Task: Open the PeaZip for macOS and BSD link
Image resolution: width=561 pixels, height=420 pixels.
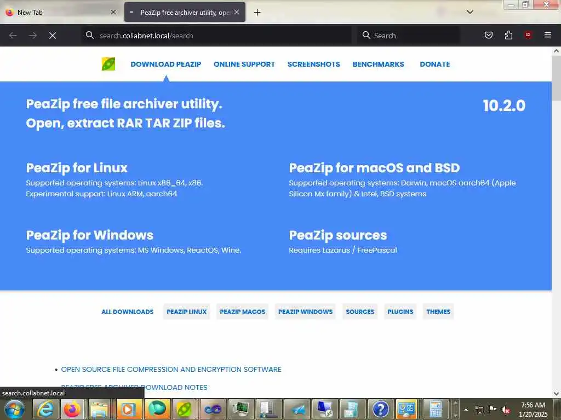Action: coord(374,168)
